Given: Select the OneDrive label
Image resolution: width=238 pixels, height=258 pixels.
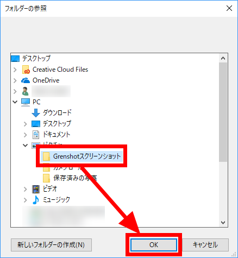Looking at the screenshot, I should 46,80.
